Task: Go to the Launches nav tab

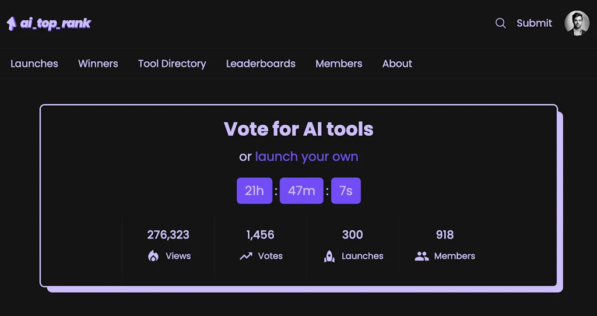Action: 34,64
